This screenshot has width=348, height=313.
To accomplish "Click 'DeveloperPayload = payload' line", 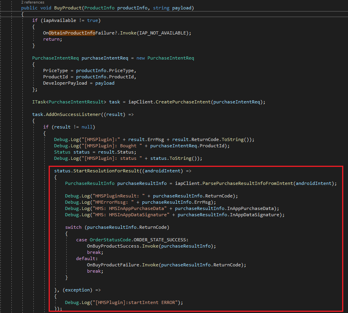I will point(79,83).
